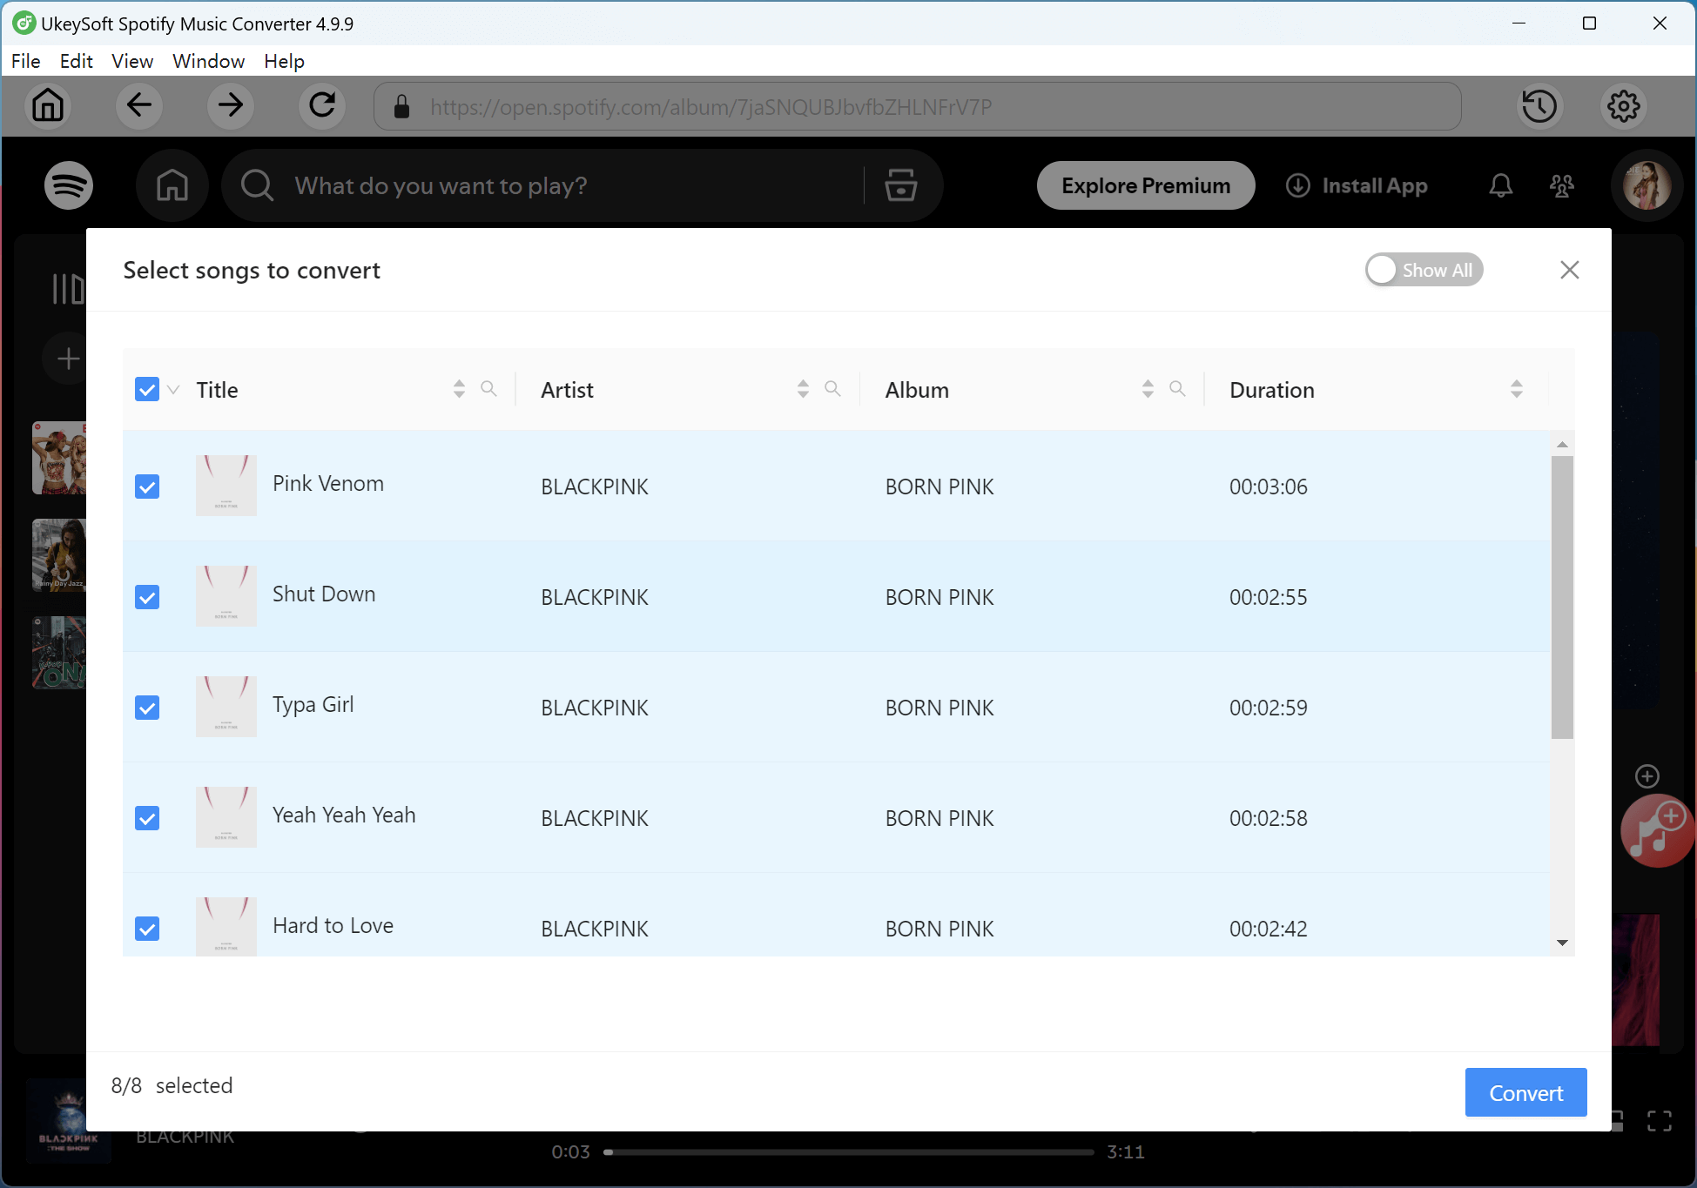Open the select-all checkbox dropdown chevron
Image resolution: width=1697 pixels, height=1188 pixels.
pos(173,390)
